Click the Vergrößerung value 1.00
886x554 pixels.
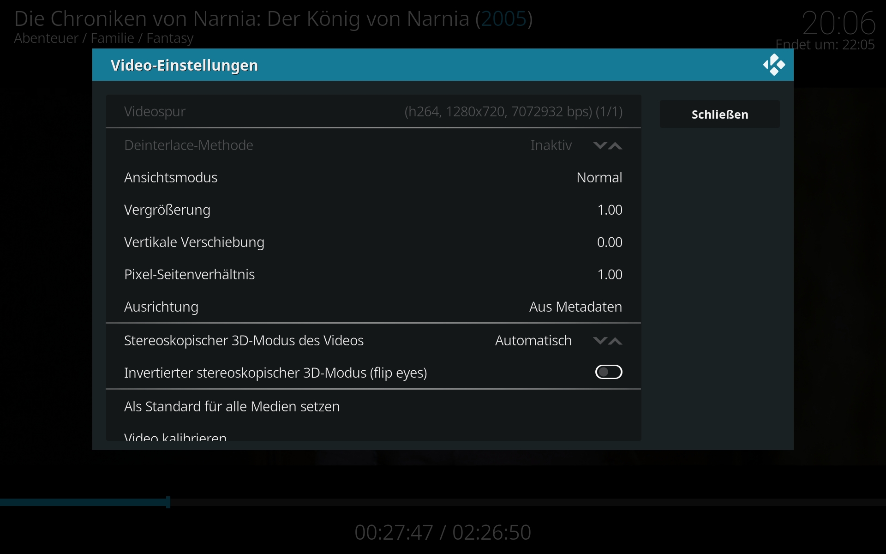(610, 210)
